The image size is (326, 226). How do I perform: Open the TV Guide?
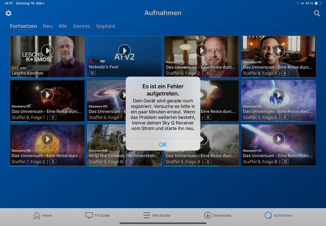pyautogui.click(x=98, y=215)
